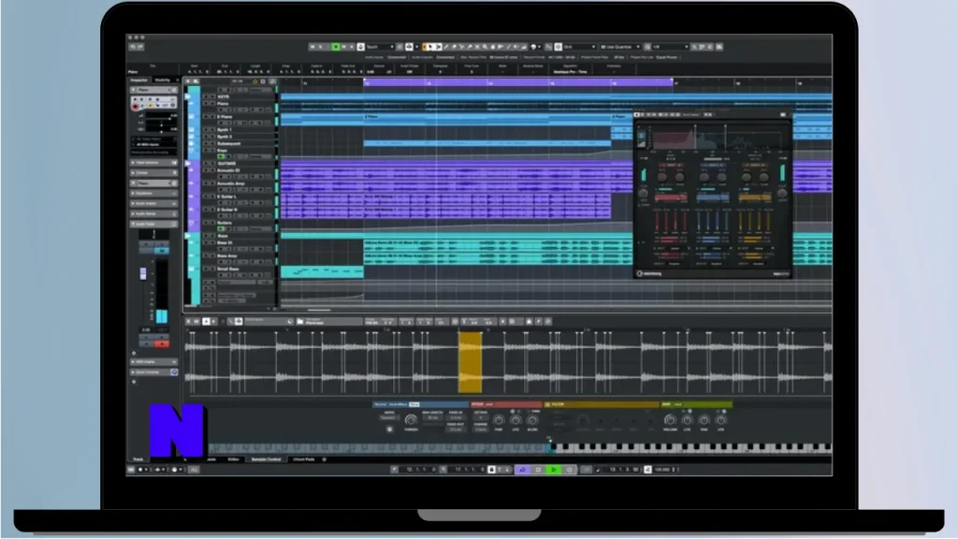Click the steinberg logo in plugin window

point(649,273)
